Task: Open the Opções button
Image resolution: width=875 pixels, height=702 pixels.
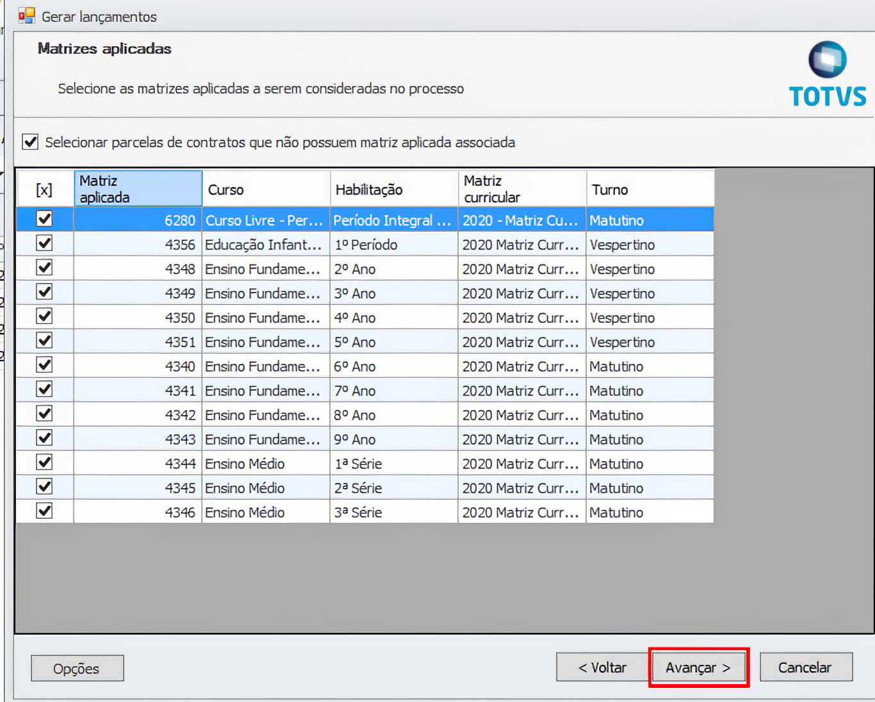Action: [x=77, y=669]
